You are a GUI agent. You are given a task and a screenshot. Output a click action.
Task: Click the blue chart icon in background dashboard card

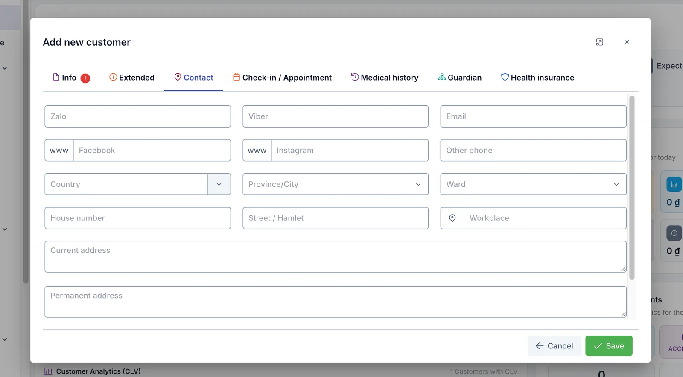(x=674, y=185)
